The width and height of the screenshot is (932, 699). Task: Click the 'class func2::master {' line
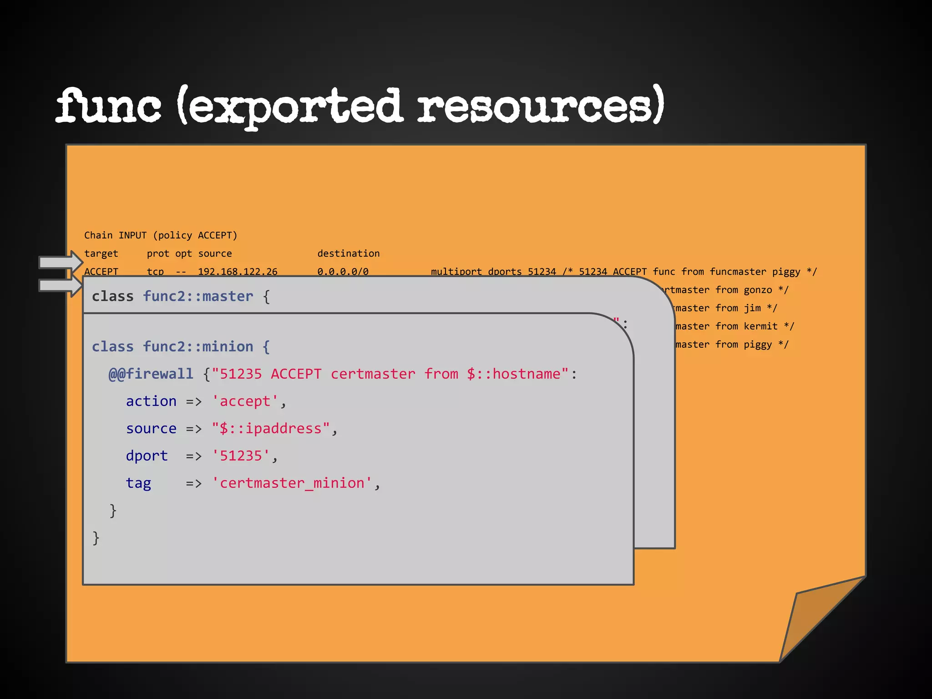(x=181, y=296)
